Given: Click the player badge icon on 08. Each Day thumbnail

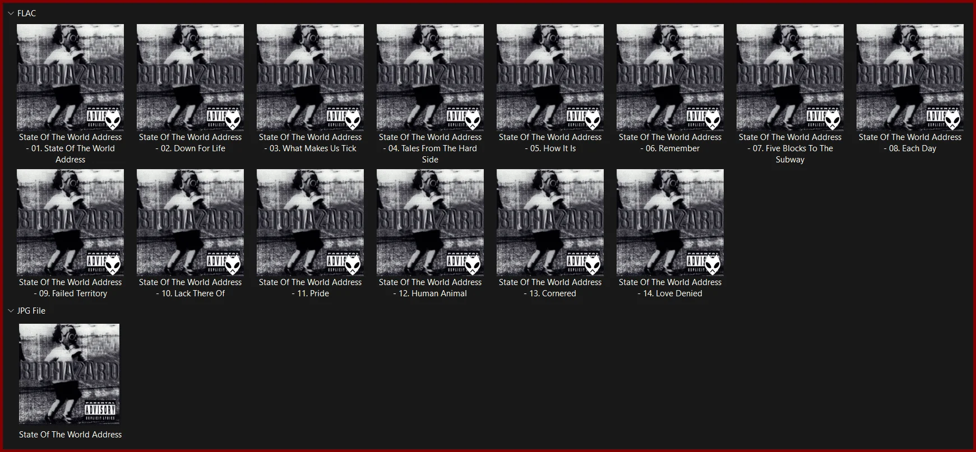Looking at the screenshot, I should [x=953, y=119].
